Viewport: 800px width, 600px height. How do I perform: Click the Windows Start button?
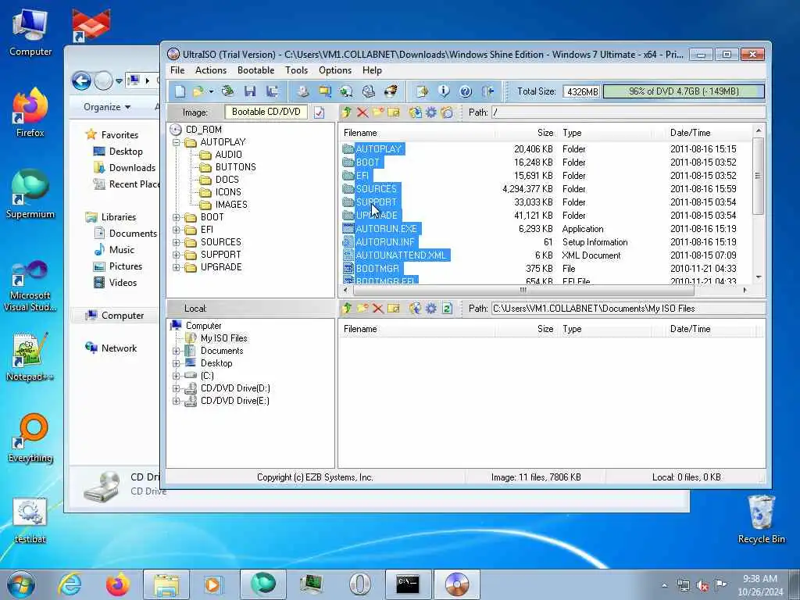[x=21, y=584]
